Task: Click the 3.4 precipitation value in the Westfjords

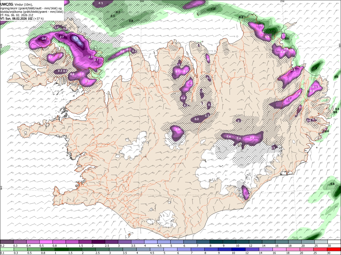Action: (x=44, y=39)
